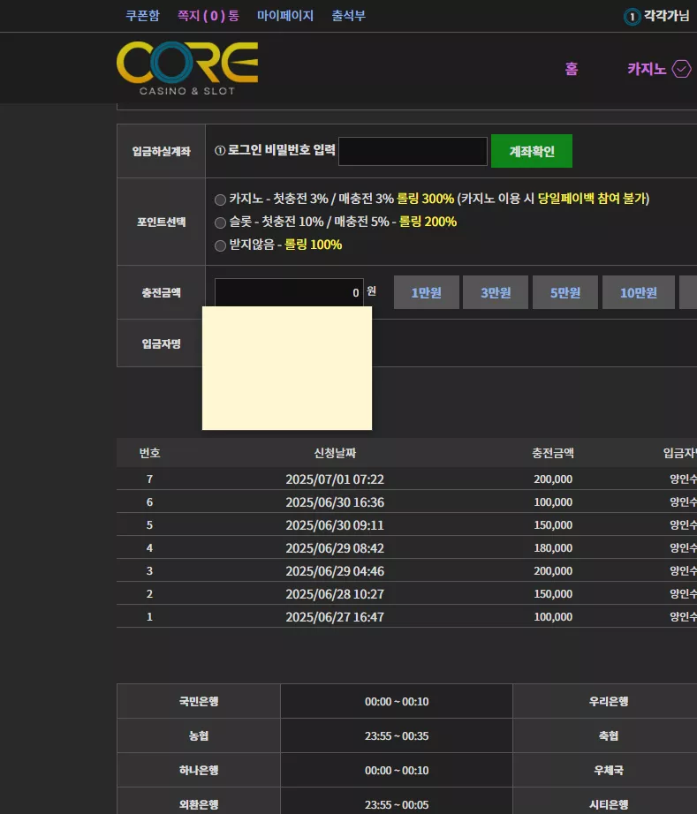Add 10만원 to the charge amount
The image size is (697, 814).
pos(639,292)
